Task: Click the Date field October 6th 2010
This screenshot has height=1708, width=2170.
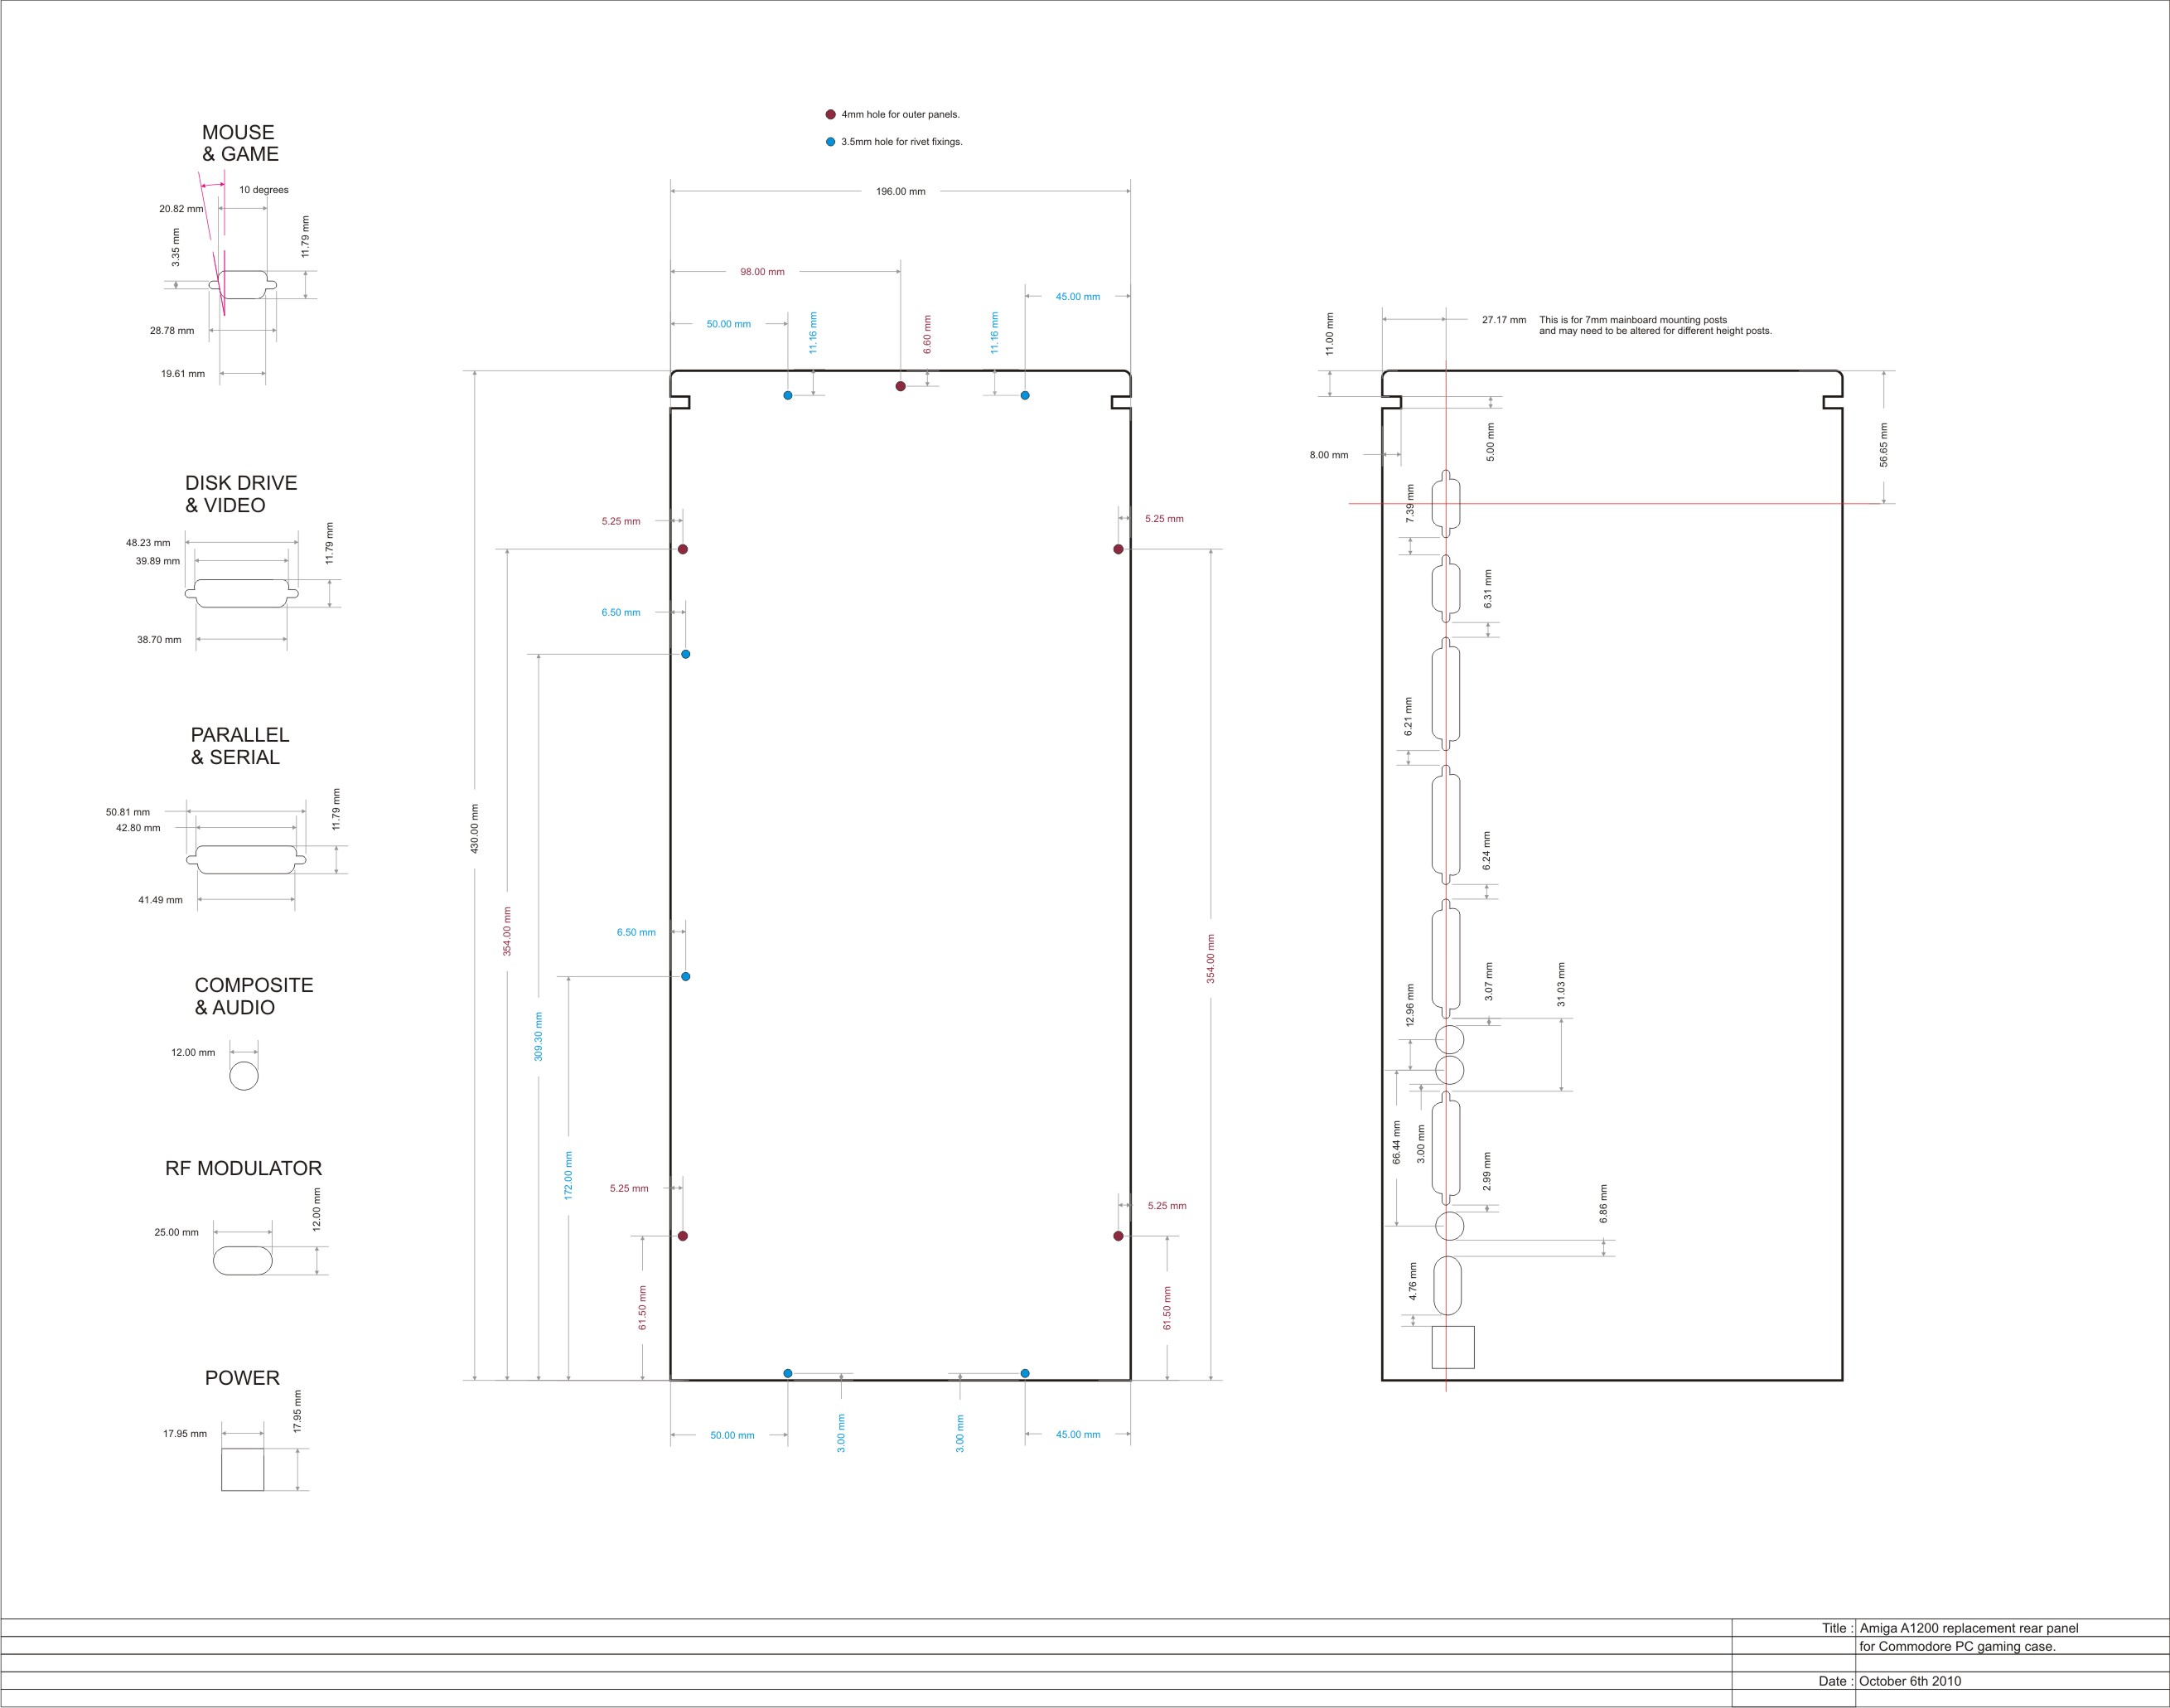Action: tap(1909, 1681)
